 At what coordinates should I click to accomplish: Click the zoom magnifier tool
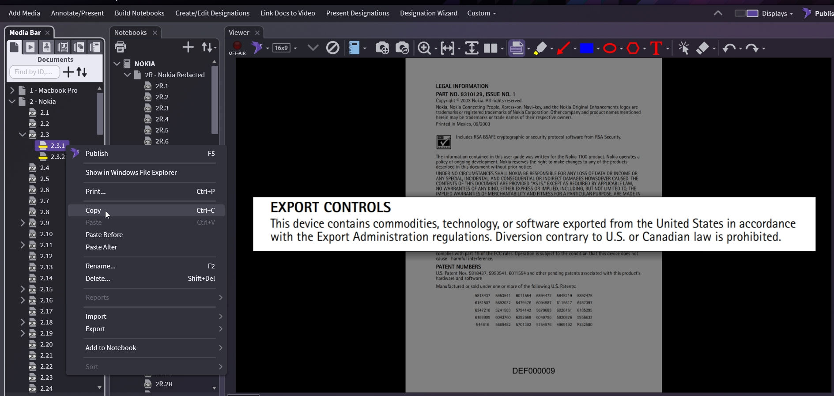click(x=424, y=48)
